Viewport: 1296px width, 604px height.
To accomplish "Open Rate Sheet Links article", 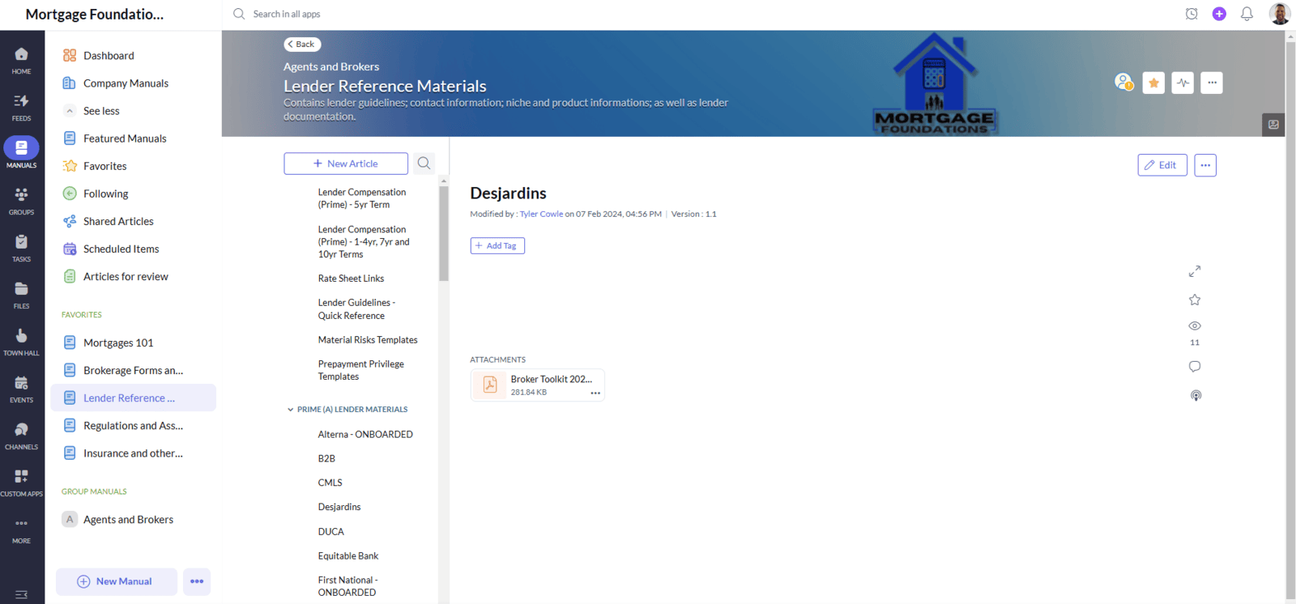I will point(351,279).
